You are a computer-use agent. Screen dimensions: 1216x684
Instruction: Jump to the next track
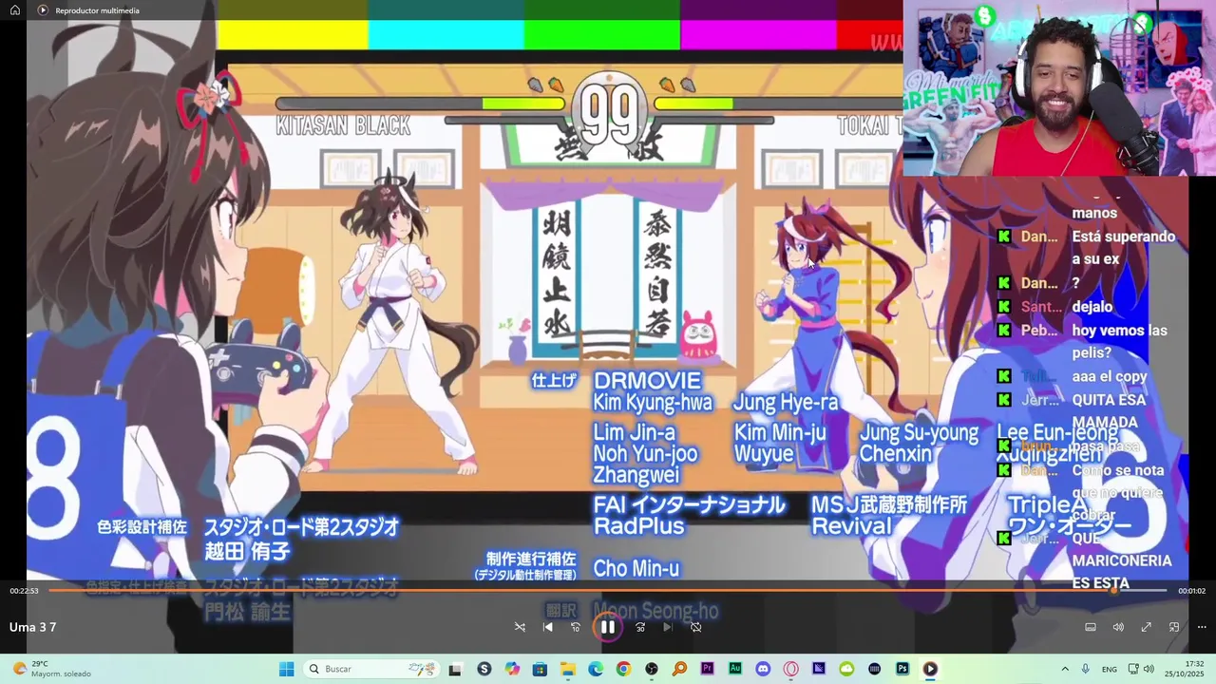(x=668, y=627)
